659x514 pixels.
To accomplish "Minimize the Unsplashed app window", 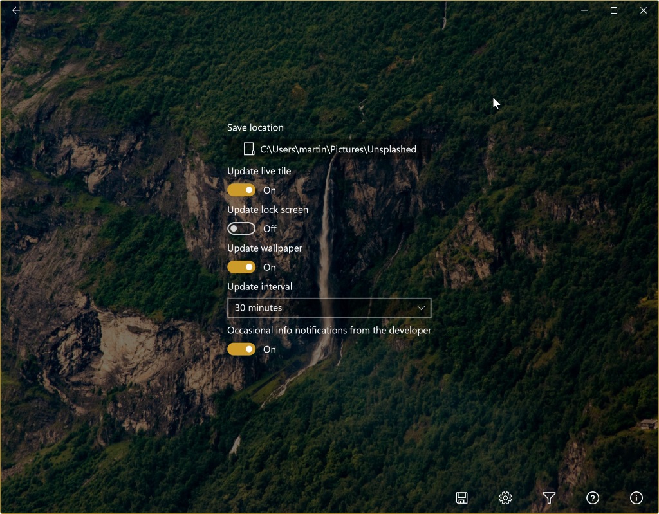I will pos(583,10).
